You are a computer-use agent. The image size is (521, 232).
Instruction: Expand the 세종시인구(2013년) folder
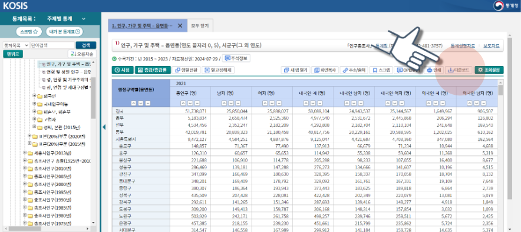(x=25, y=153)
